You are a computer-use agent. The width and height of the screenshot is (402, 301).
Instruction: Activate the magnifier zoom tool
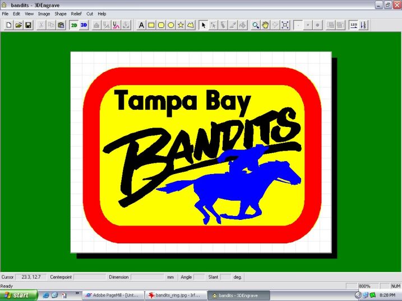[256, 25]
